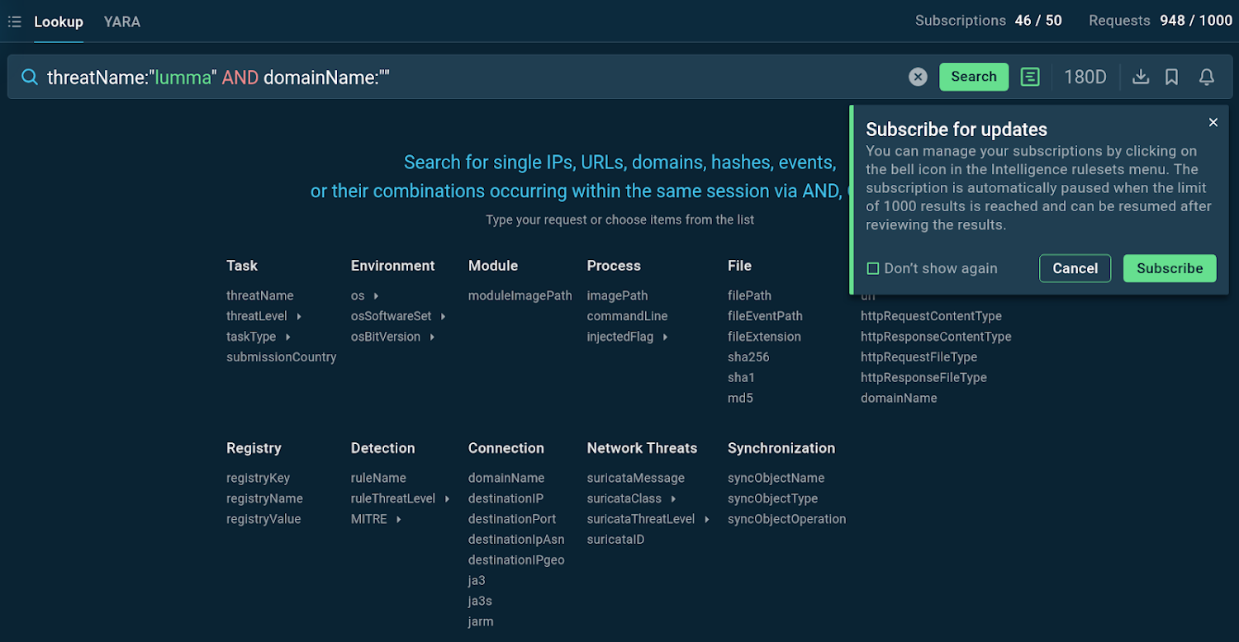1239x642 pixels.
Task: Select destinationIPgeo under Connection
Action: 516,560
